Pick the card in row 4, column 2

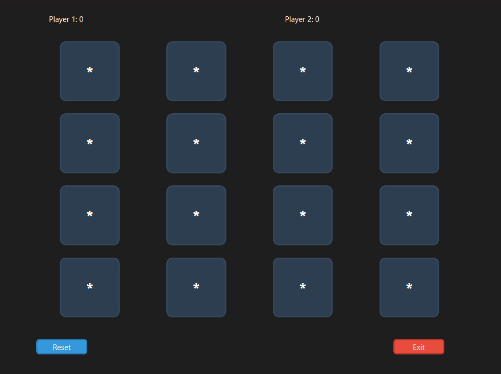click(196, 287)
